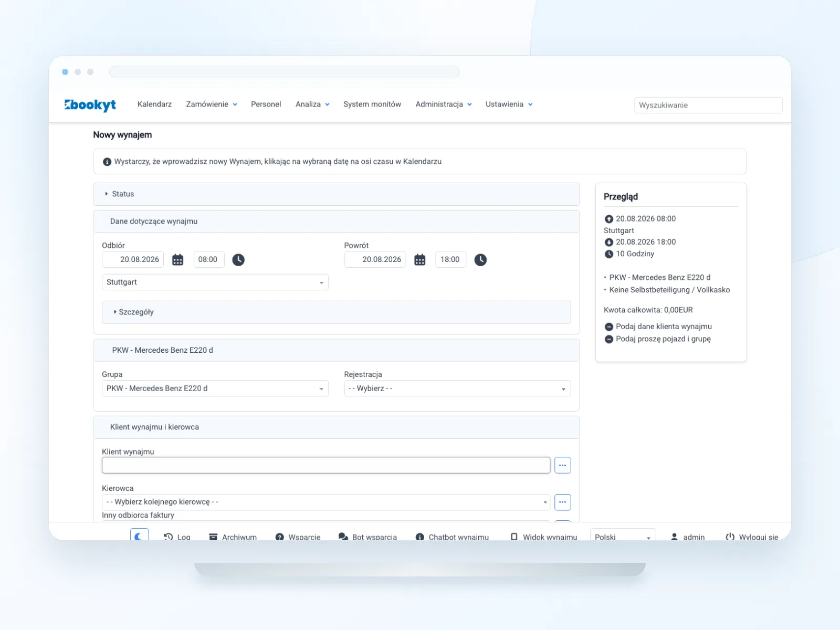Image resolution: width=840 pixels, height=630 pixels.
Task: Open the Administracja menu
Action: (444, 104)
